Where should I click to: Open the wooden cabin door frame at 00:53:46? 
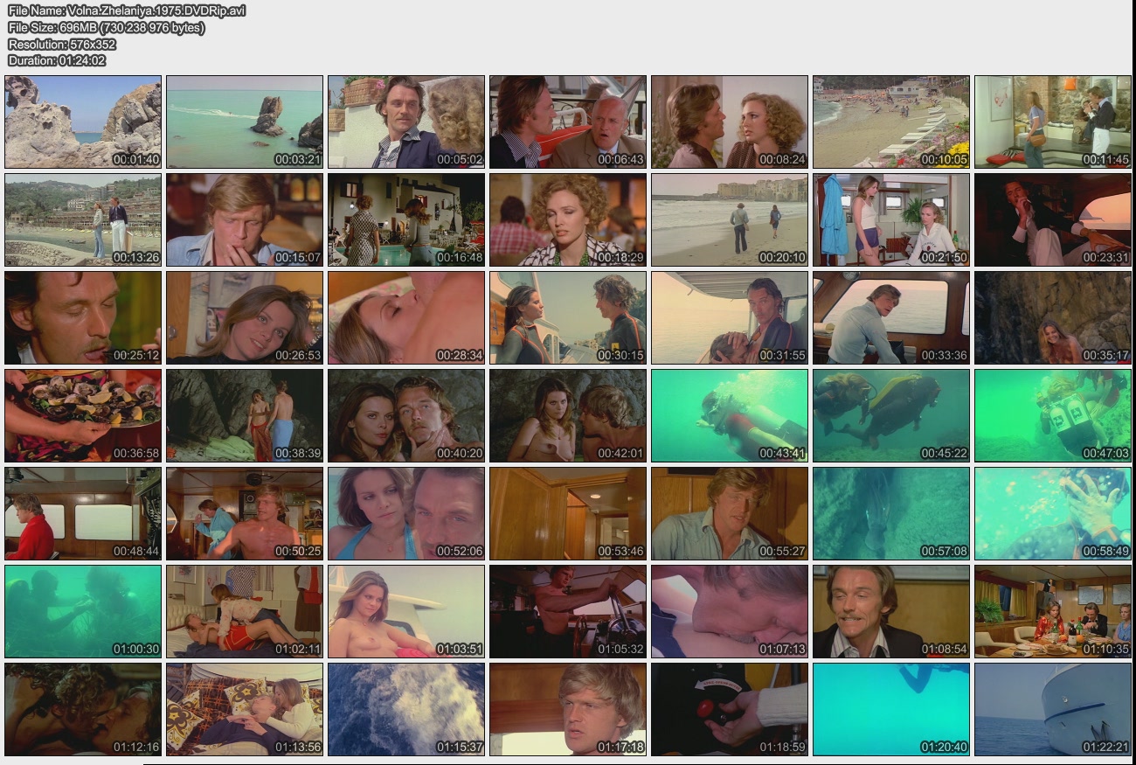(x=568, y=513)
